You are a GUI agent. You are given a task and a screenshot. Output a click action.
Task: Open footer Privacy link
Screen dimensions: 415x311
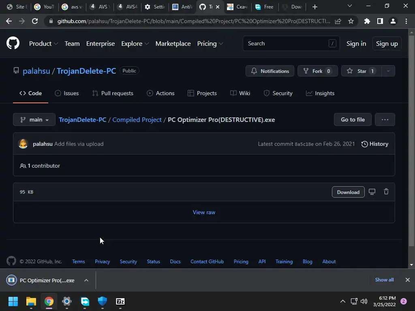click(x=103, y=262)
